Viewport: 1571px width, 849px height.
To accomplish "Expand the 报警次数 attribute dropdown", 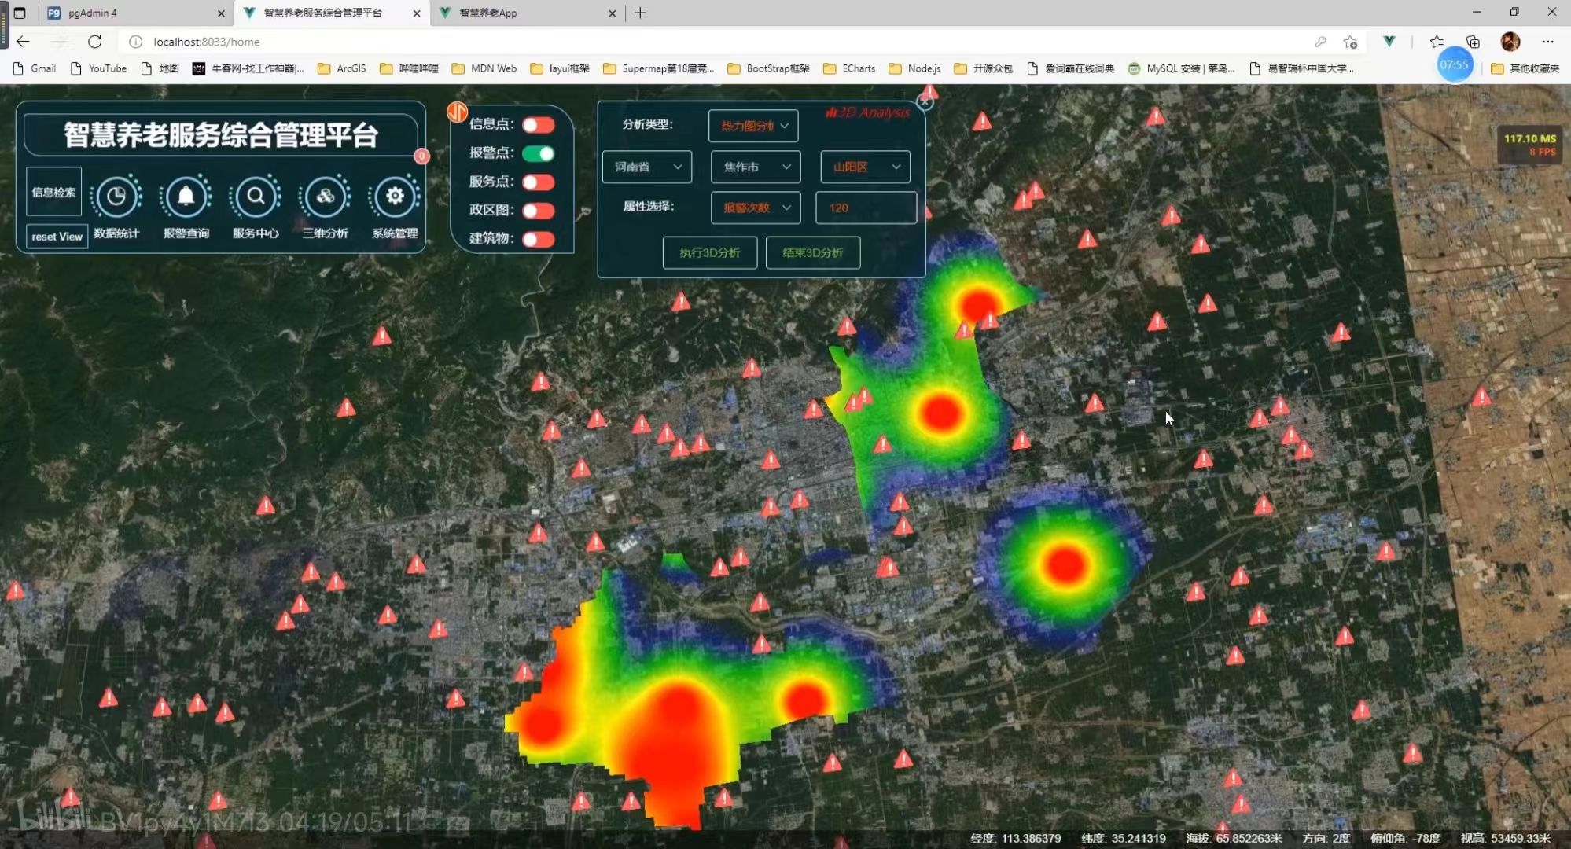I will point(756,208).
